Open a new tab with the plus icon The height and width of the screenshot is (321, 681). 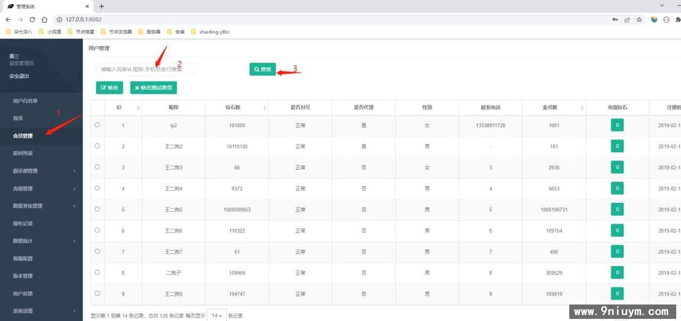coord(102,6)
